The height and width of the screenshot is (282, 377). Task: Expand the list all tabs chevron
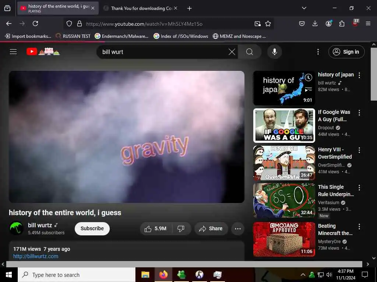(304, 8)
